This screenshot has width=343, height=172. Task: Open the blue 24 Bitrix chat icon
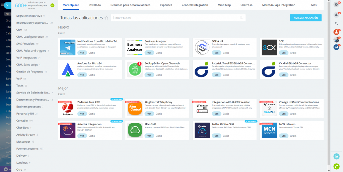tap(336, 47)
